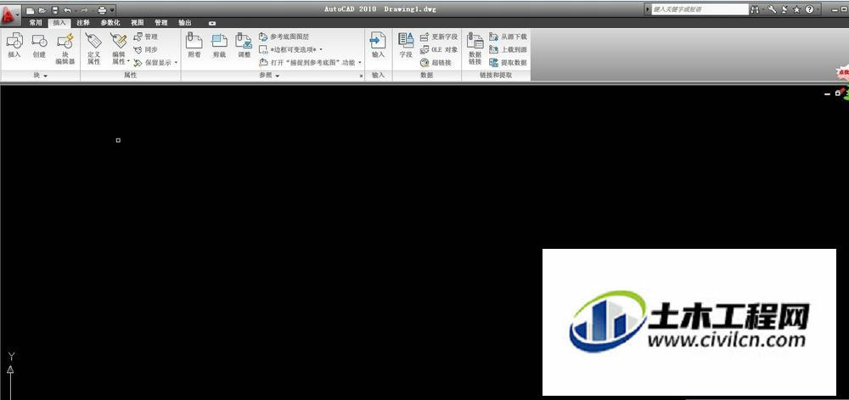
Task: Expand the 保留显示 dropdown arrow
Action: point(176,63)
